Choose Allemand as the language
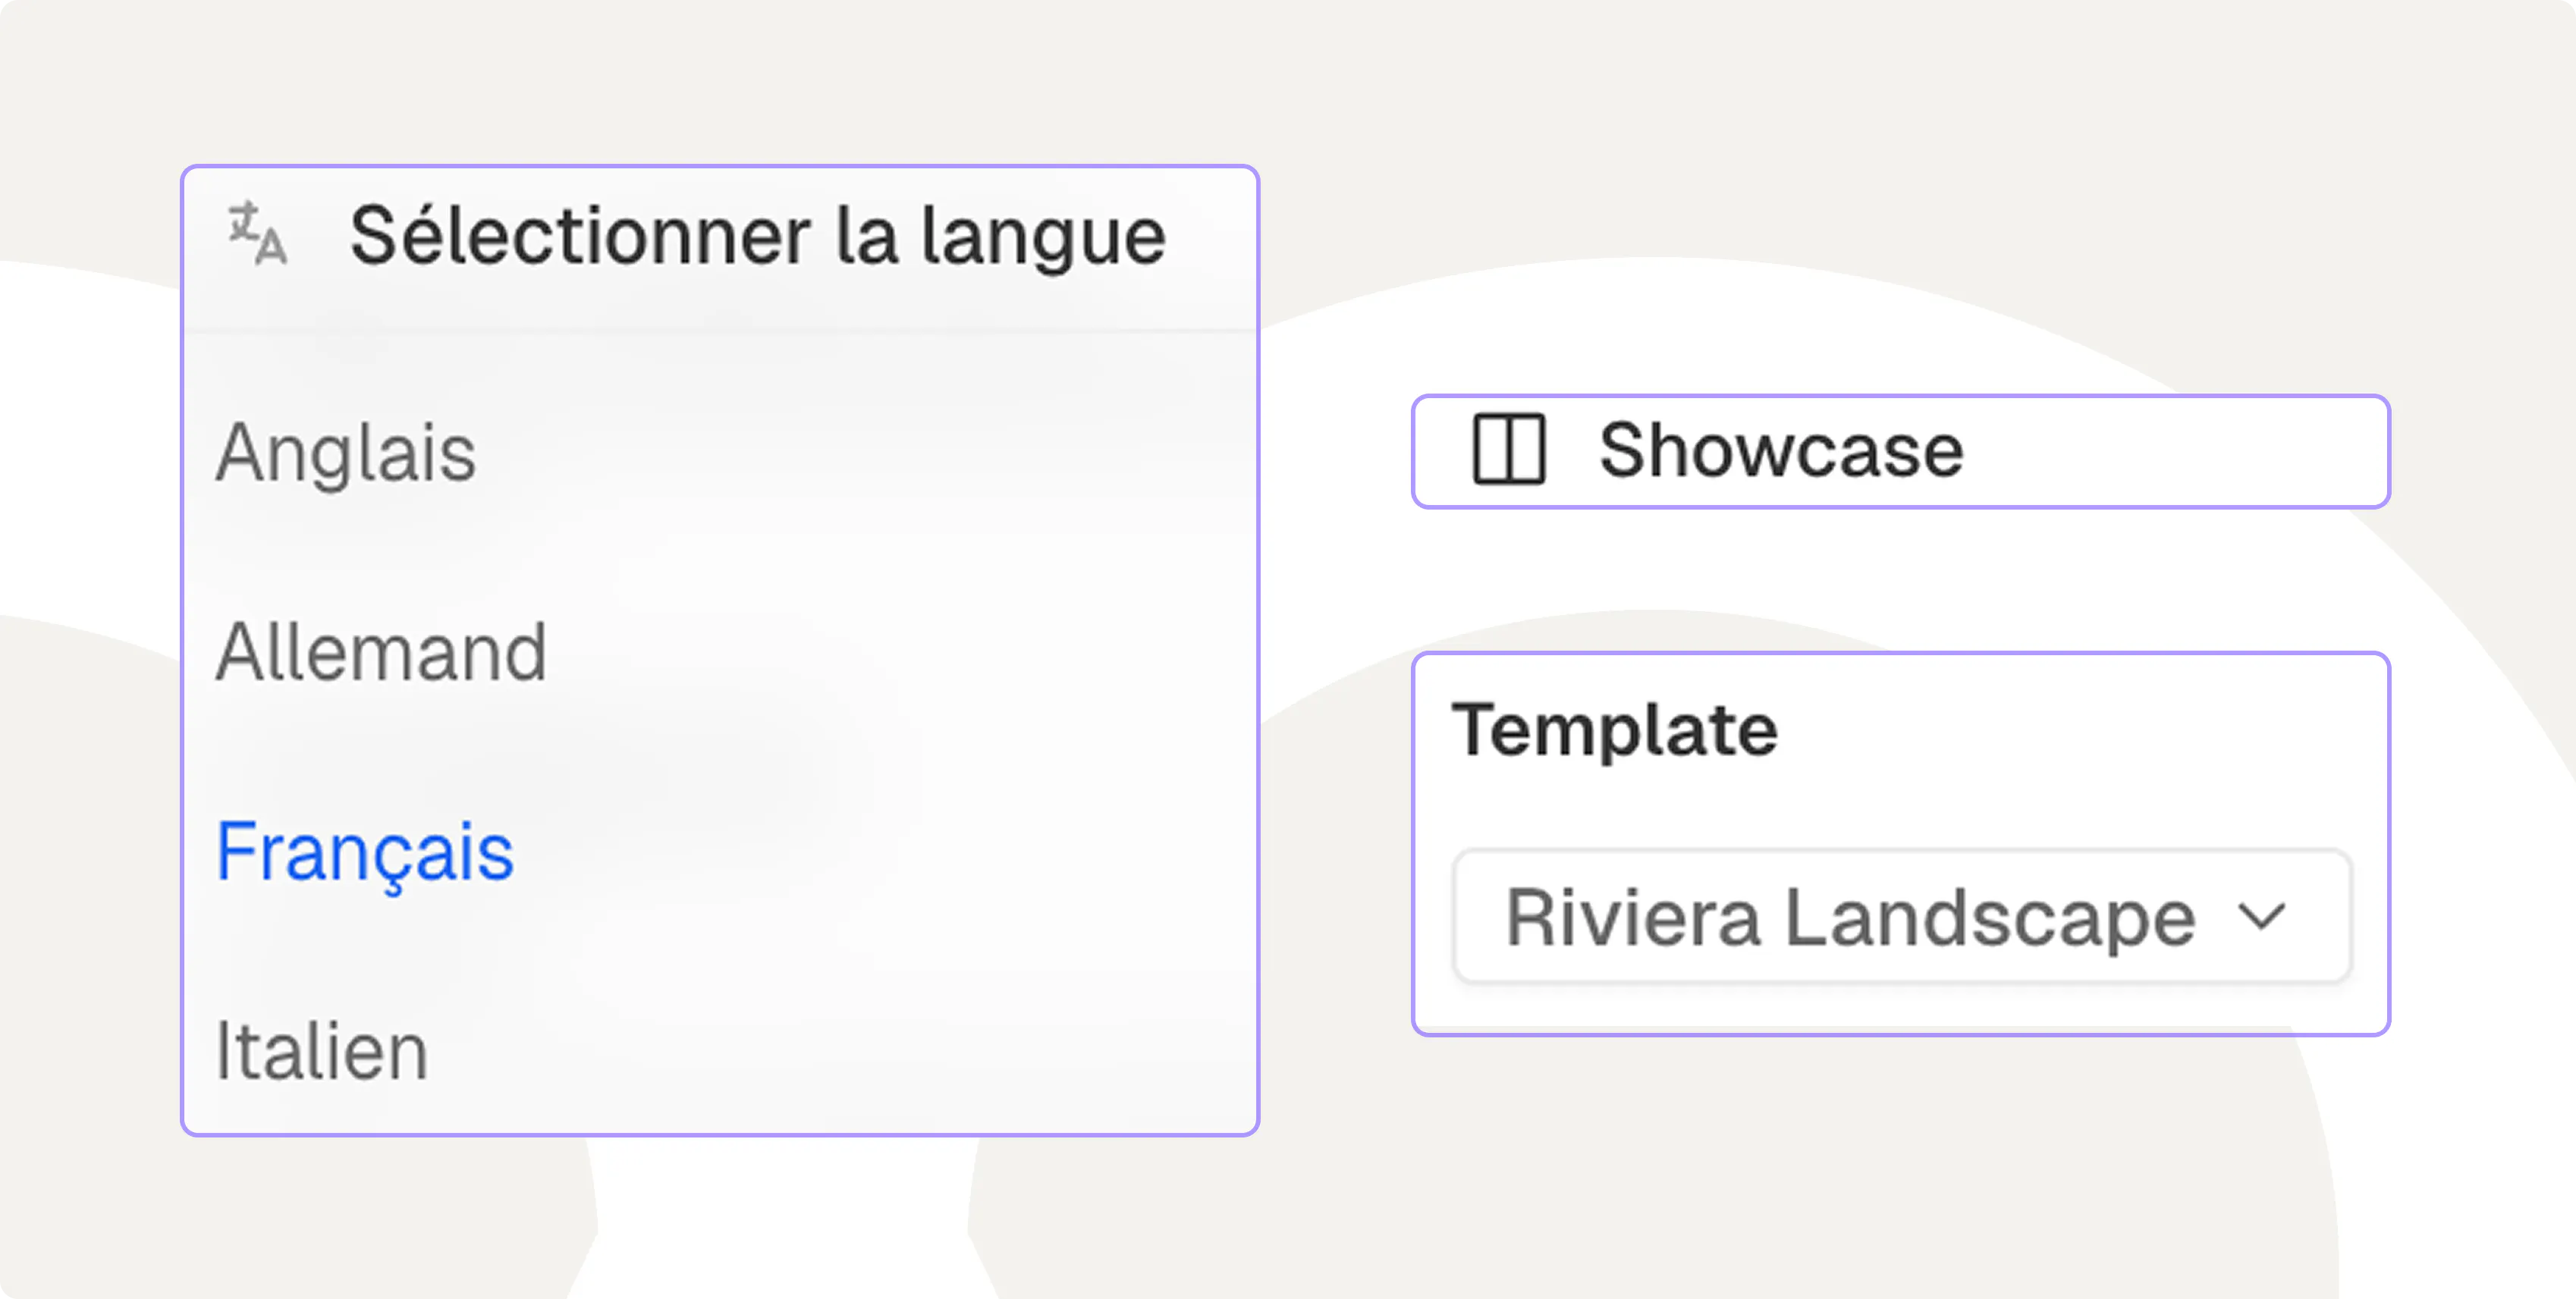2576x1299 pixels. tap(381, 652)
